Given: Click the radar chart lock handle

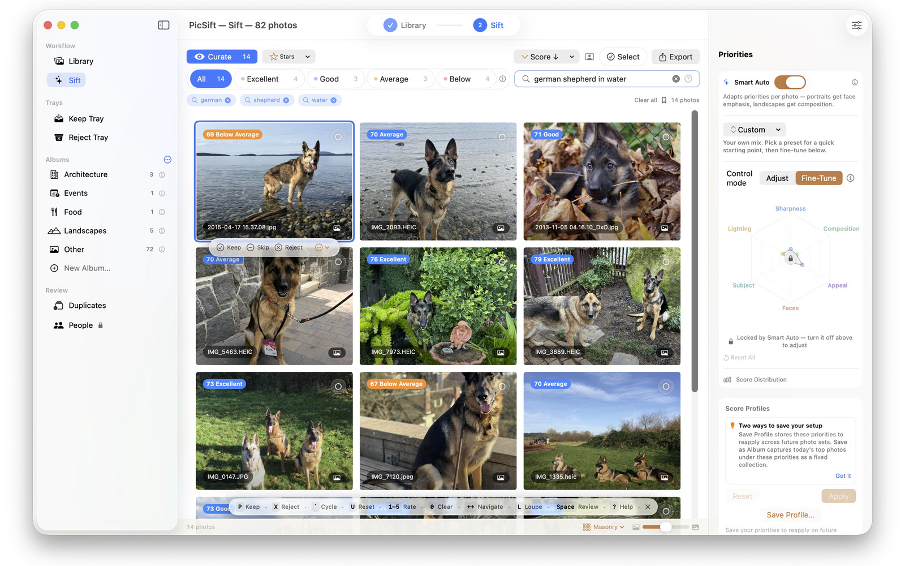Looking at the screenshot, I should click(791, 258).
